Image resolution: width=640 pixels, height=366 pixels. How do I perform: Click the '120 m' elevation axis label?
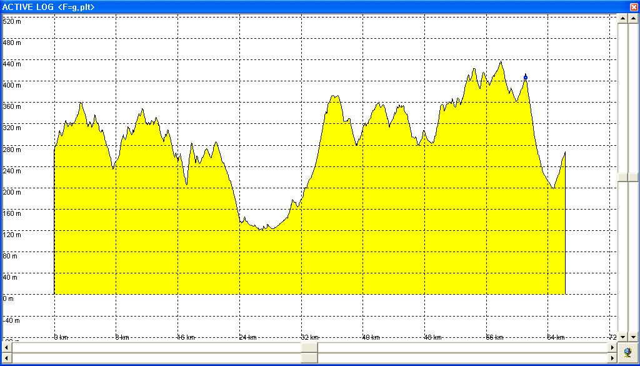point(11,235)
